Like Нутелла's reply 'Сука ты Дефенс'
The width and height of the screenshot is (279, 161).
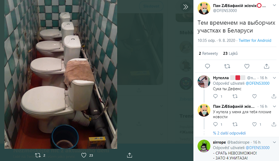click(x=255, y=96)
